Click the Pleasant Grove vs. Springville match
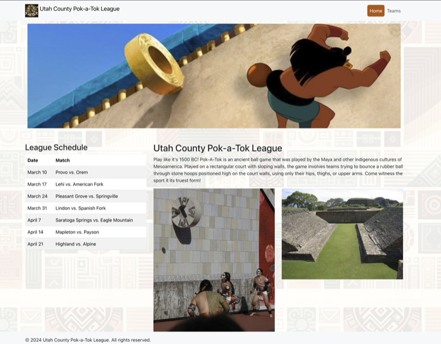The width and height of the screenshot is (441, 344). click(86, 196)
